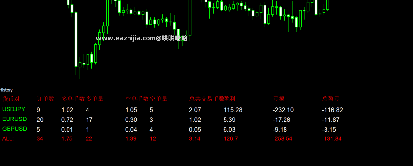Select the 总盈亏 column header

pyautogui.click(x=331, y=99)
